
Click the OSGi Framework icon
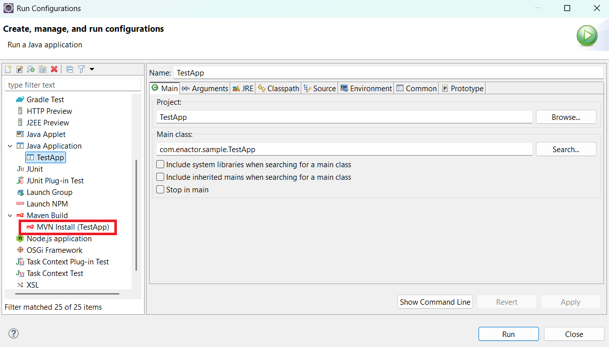pos(20,250)
